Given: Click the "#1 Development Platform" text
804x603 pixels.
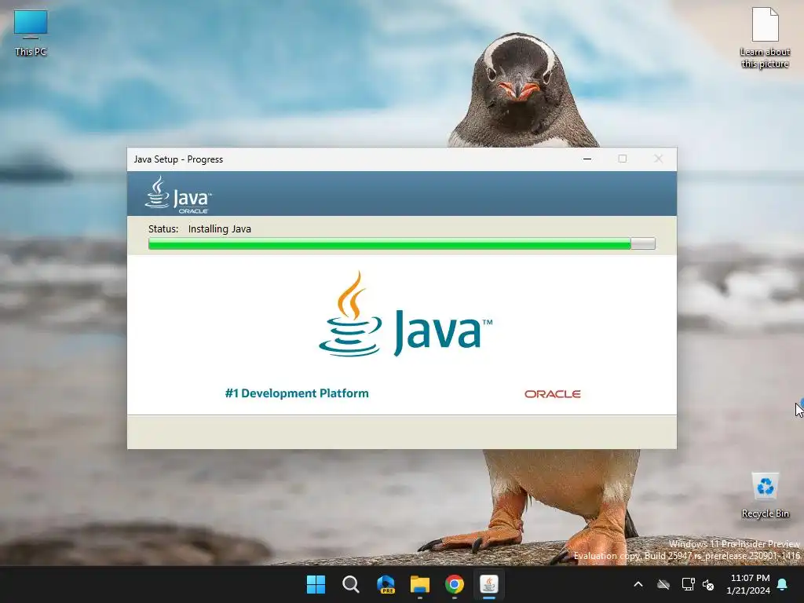Looking at the screenshot, I should click(x=297, y=393).
